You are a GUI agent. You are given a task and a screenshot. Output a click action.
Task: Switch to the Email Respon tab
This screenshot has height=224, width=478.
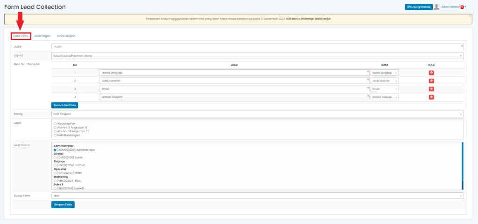(66, 36)
